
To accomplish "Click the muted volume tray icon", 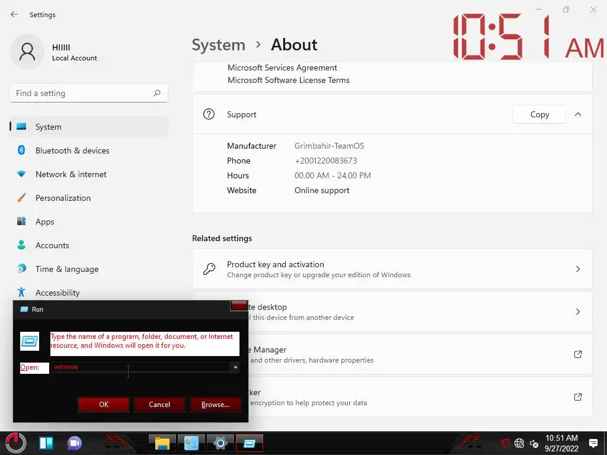I will click(534, 443).
